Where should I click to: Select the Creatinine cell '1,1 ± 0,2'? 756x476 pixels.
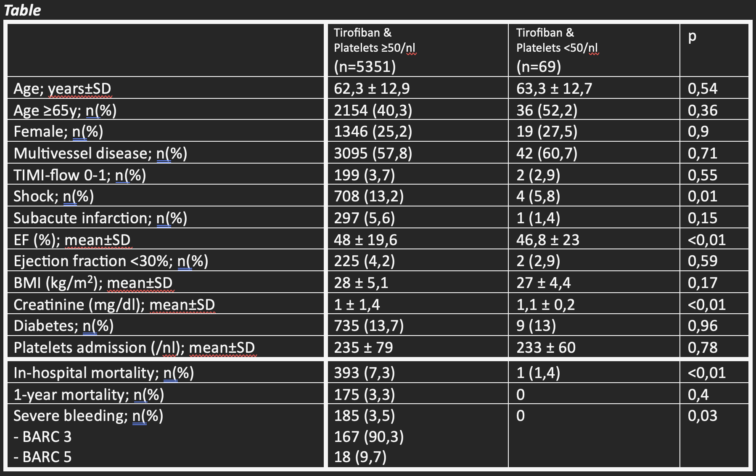[x=545, y=305]
